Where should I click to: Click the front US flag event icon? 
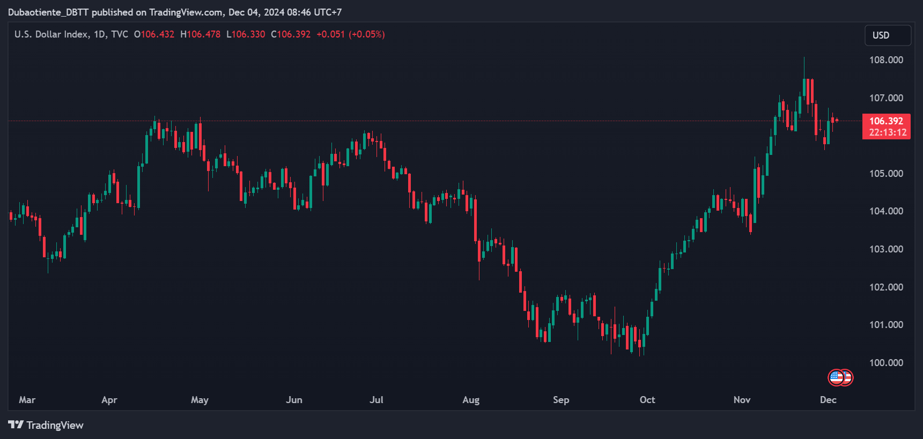tap(836, 377)
